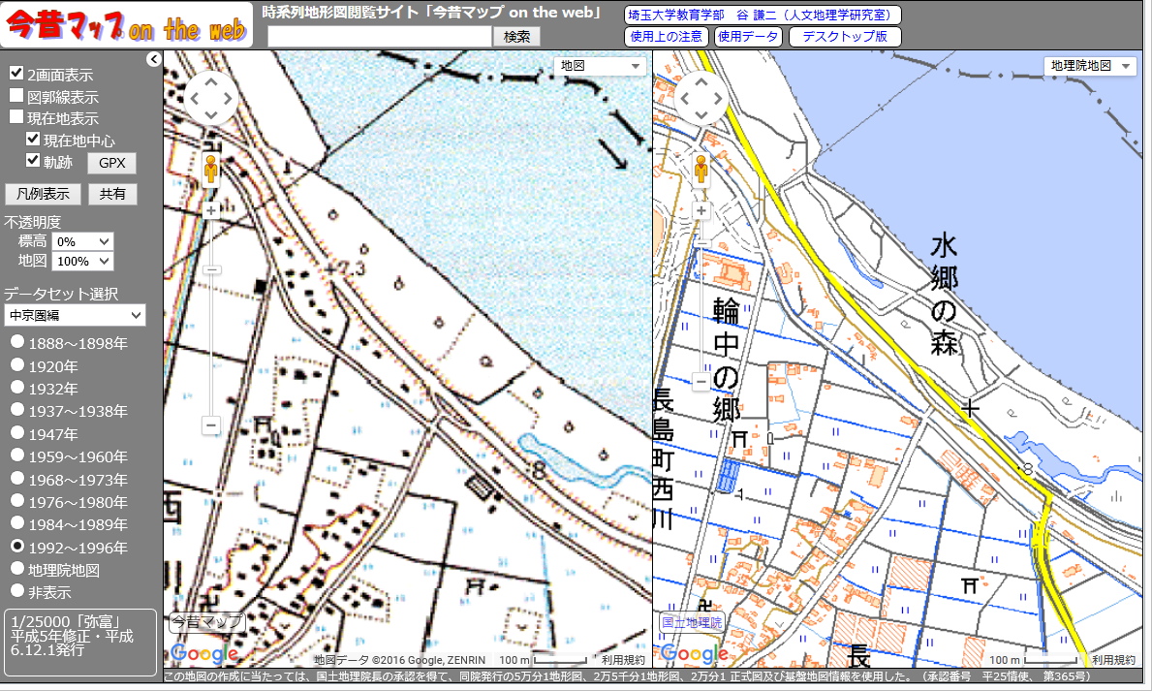Click 不透明度 label text
The height and width of the screenshot is (691, 1152).
[32, 221]
